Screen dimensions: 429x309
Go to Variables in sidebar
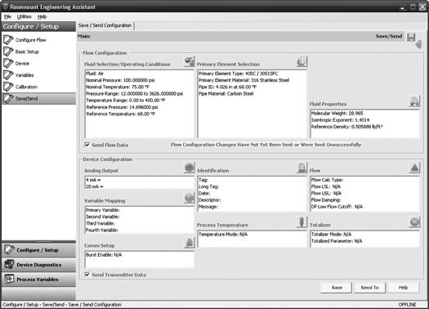19,75
